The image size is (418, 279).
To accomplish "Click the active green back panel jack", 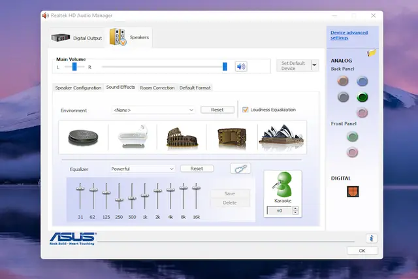I will [362, 97].
